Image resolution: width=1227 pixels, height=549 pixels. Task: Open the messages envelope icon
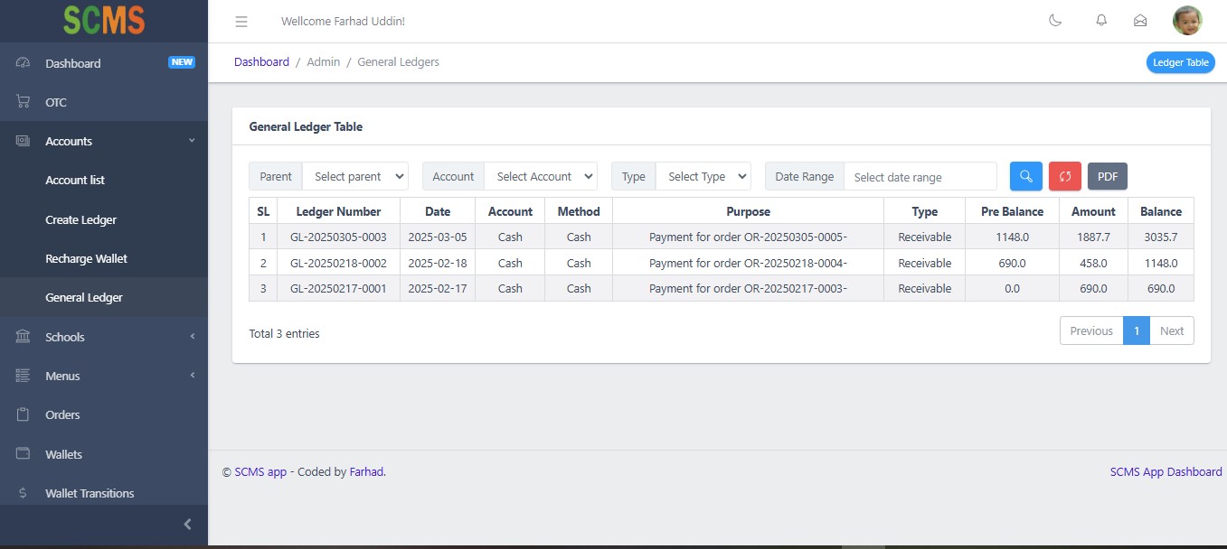[1140, 21]
